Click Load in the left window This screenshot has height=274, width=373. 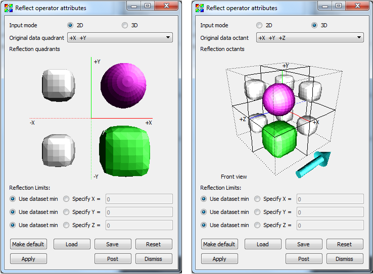(72, 244)
